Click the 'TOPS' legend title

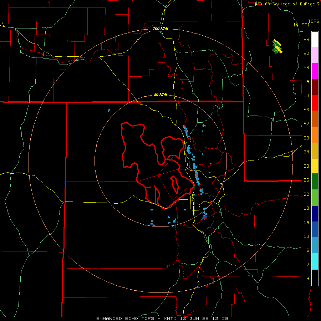coord(314,21)
